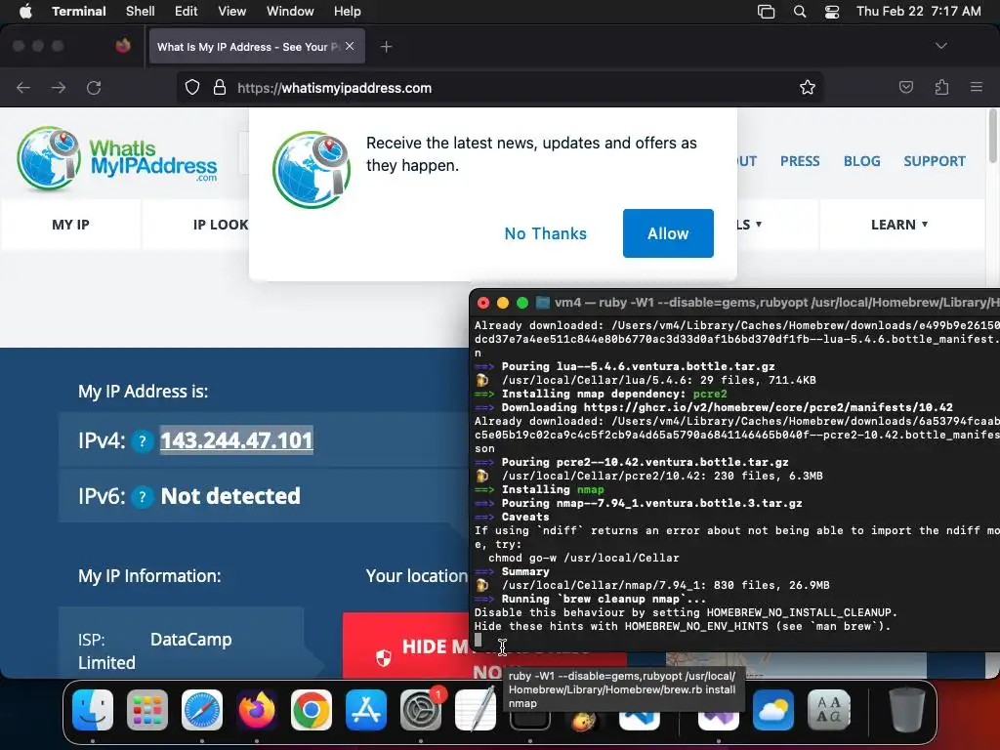Open the Window menu

pyautogui.click(x=289, y=11)
